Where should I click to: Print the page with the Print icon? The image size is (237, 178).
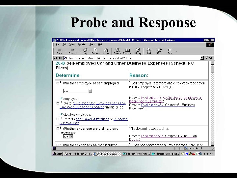point(159,51)
